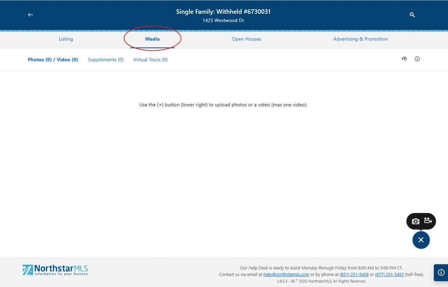This screenshot has width=448, height=287.
Task: Select Photos (0) / Video (0) sub-tab
Action: coord(53,60)
